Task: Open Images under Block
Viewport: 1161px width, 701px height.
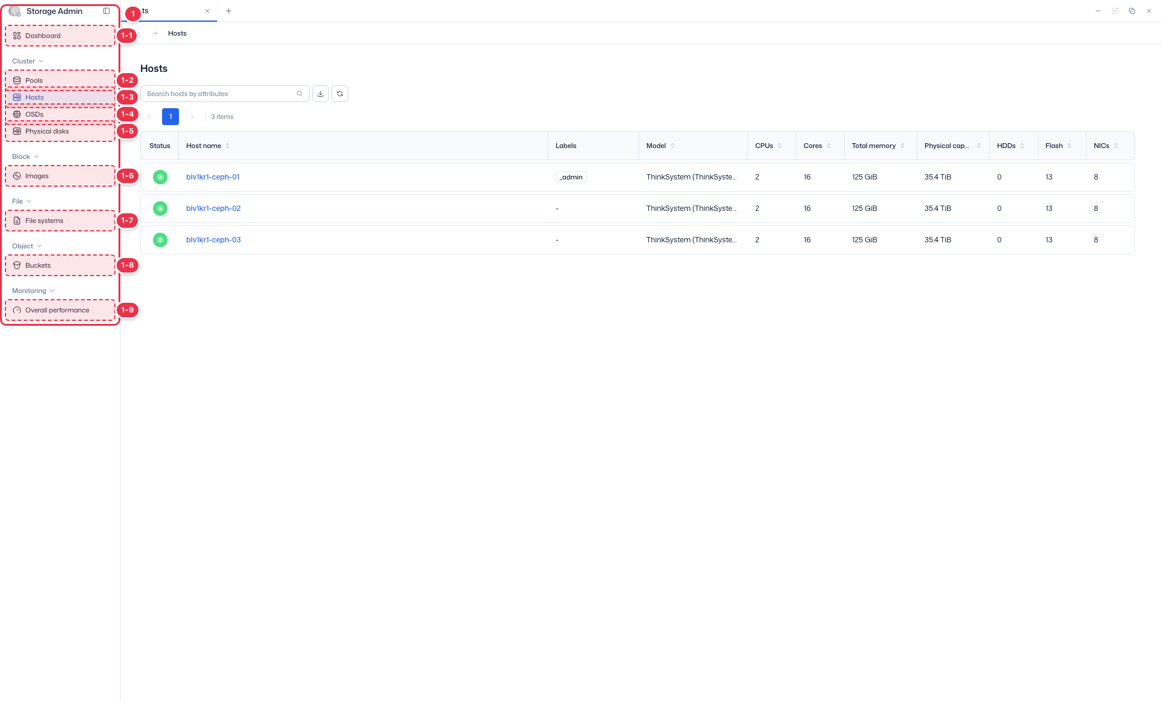Action: [x=60, y=176]
